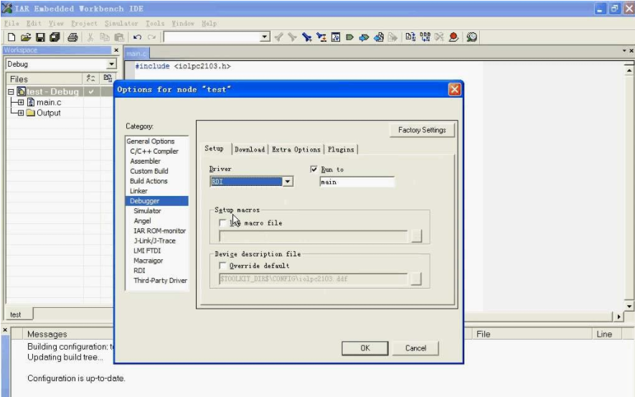Click the Redo toolbar icon
Image resolution: width=635 pixels, height=397 pixels.
151,37
